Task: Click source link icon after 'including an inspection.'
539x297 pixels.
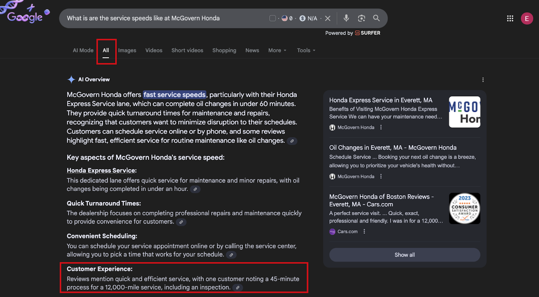Action: (x=237, y=288)
